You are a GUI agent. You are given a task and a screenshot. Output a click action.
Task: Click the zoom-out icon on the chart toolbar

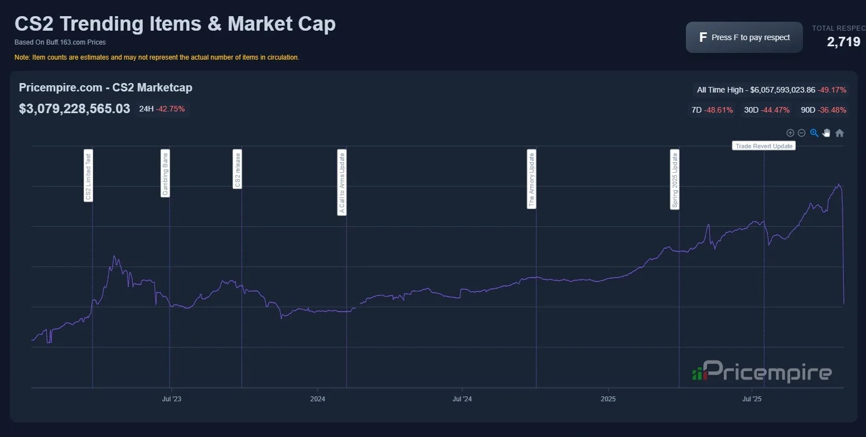click(801, 133)
